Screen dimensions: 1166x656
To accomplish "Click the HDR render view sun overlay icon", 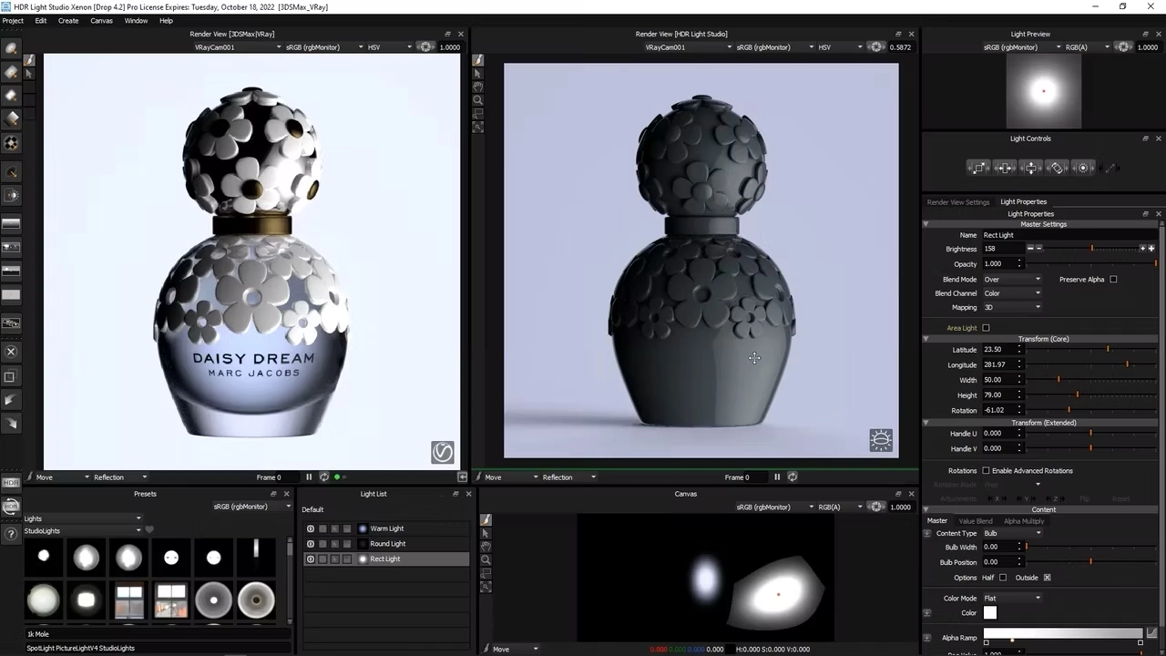I will pyautogui.click(x=881, y=441).
